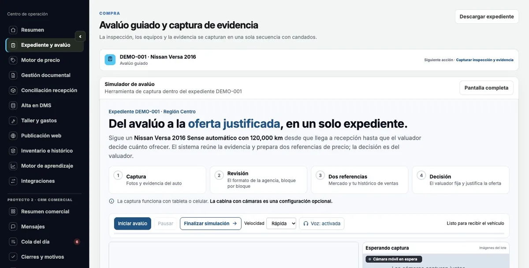
Task: Go to Inventario e histórico
Action: pyautogui.click(x=45, y=151)
